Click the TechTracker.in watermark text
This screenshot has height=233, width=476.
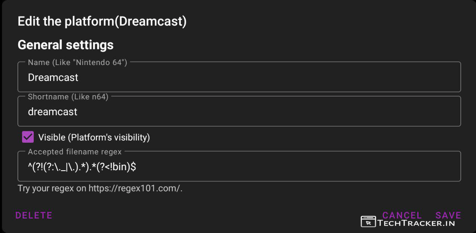[416, 223]
